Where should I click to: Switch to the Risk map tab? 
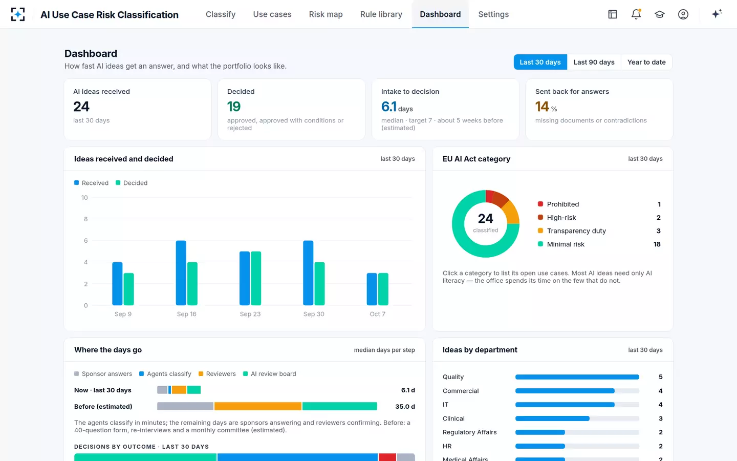point(326,14)
